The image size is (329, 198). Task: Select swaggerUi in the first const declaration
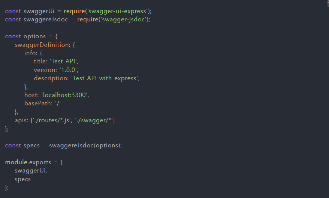click(39, 11)
